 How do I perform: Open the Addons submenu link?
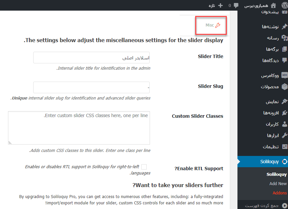point(280,193)
